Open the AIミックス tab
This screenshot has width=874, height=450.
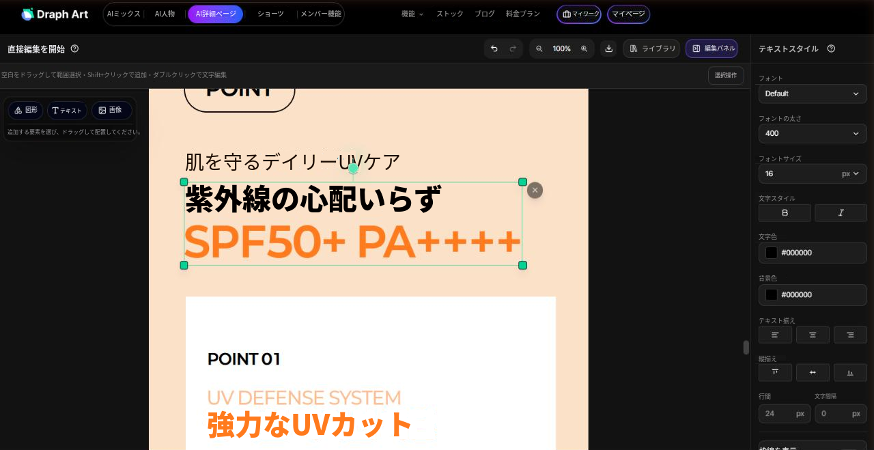pyautogui.click(x=124, y=14)
